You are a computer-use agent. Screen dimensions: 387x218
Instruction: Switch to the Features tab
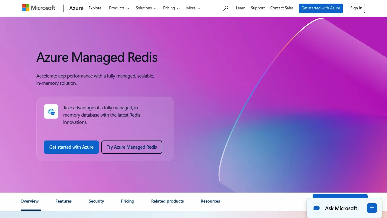point(63,201)
